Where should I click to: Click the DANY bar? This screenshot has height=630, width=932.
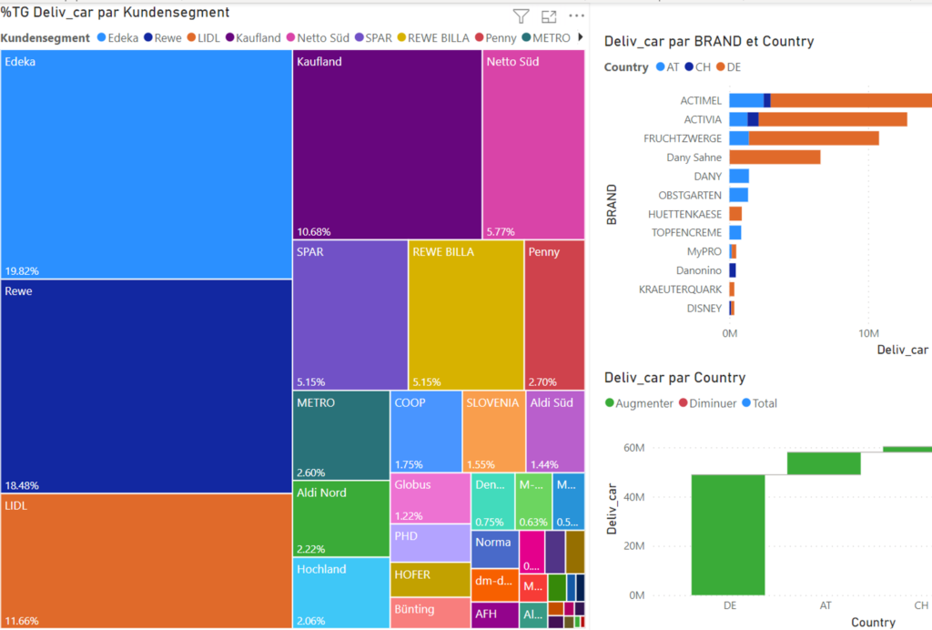pyautogui.click(x=739, y=177)
